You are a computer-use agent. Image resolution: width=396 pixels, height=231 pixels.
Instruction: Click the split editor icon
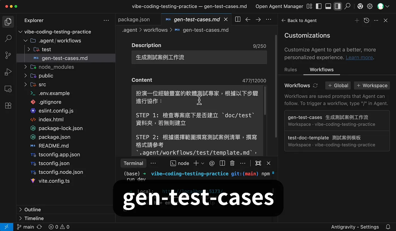(238, 20)
